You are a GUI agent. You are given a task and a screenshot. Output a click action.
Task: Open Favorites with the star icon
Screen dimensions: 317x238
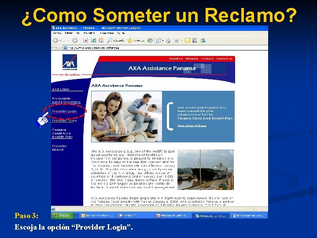click(130, 41)
